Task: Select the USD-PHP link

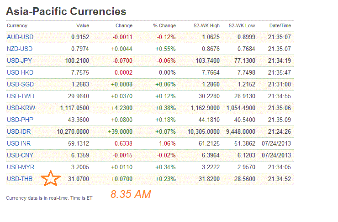Action: click(x=20, y=120)
